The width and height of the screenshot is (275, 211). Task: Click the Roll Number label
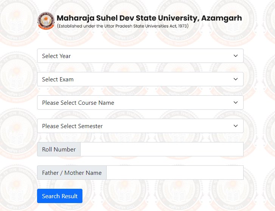[x=59, y=150]
